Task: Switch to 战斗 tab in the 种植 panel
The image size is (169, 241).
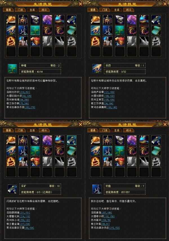Action: pos(44,10)
